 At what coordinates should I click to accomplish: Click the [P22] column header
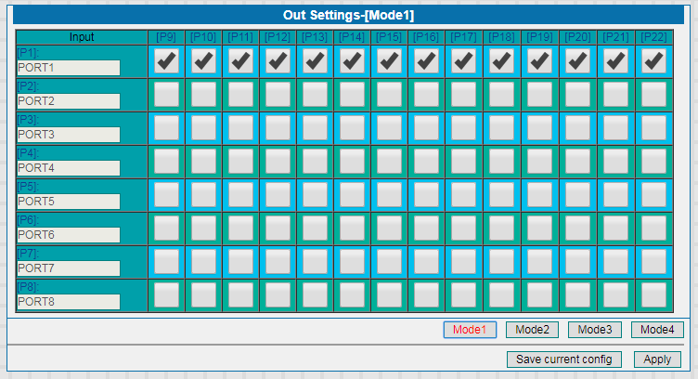(x=654, y=37)
